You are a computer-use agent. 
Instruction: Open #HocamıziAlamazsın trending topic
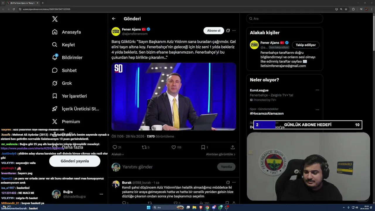(267, 113)
